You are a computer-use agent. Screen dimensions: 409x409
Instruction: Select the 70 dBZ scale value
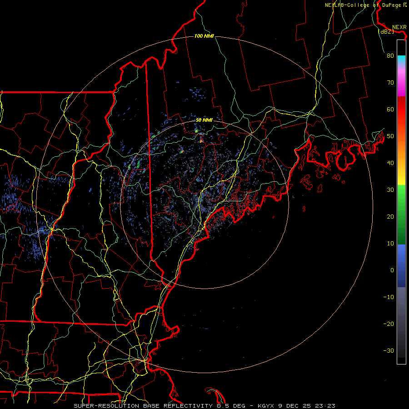pos(390,82)
